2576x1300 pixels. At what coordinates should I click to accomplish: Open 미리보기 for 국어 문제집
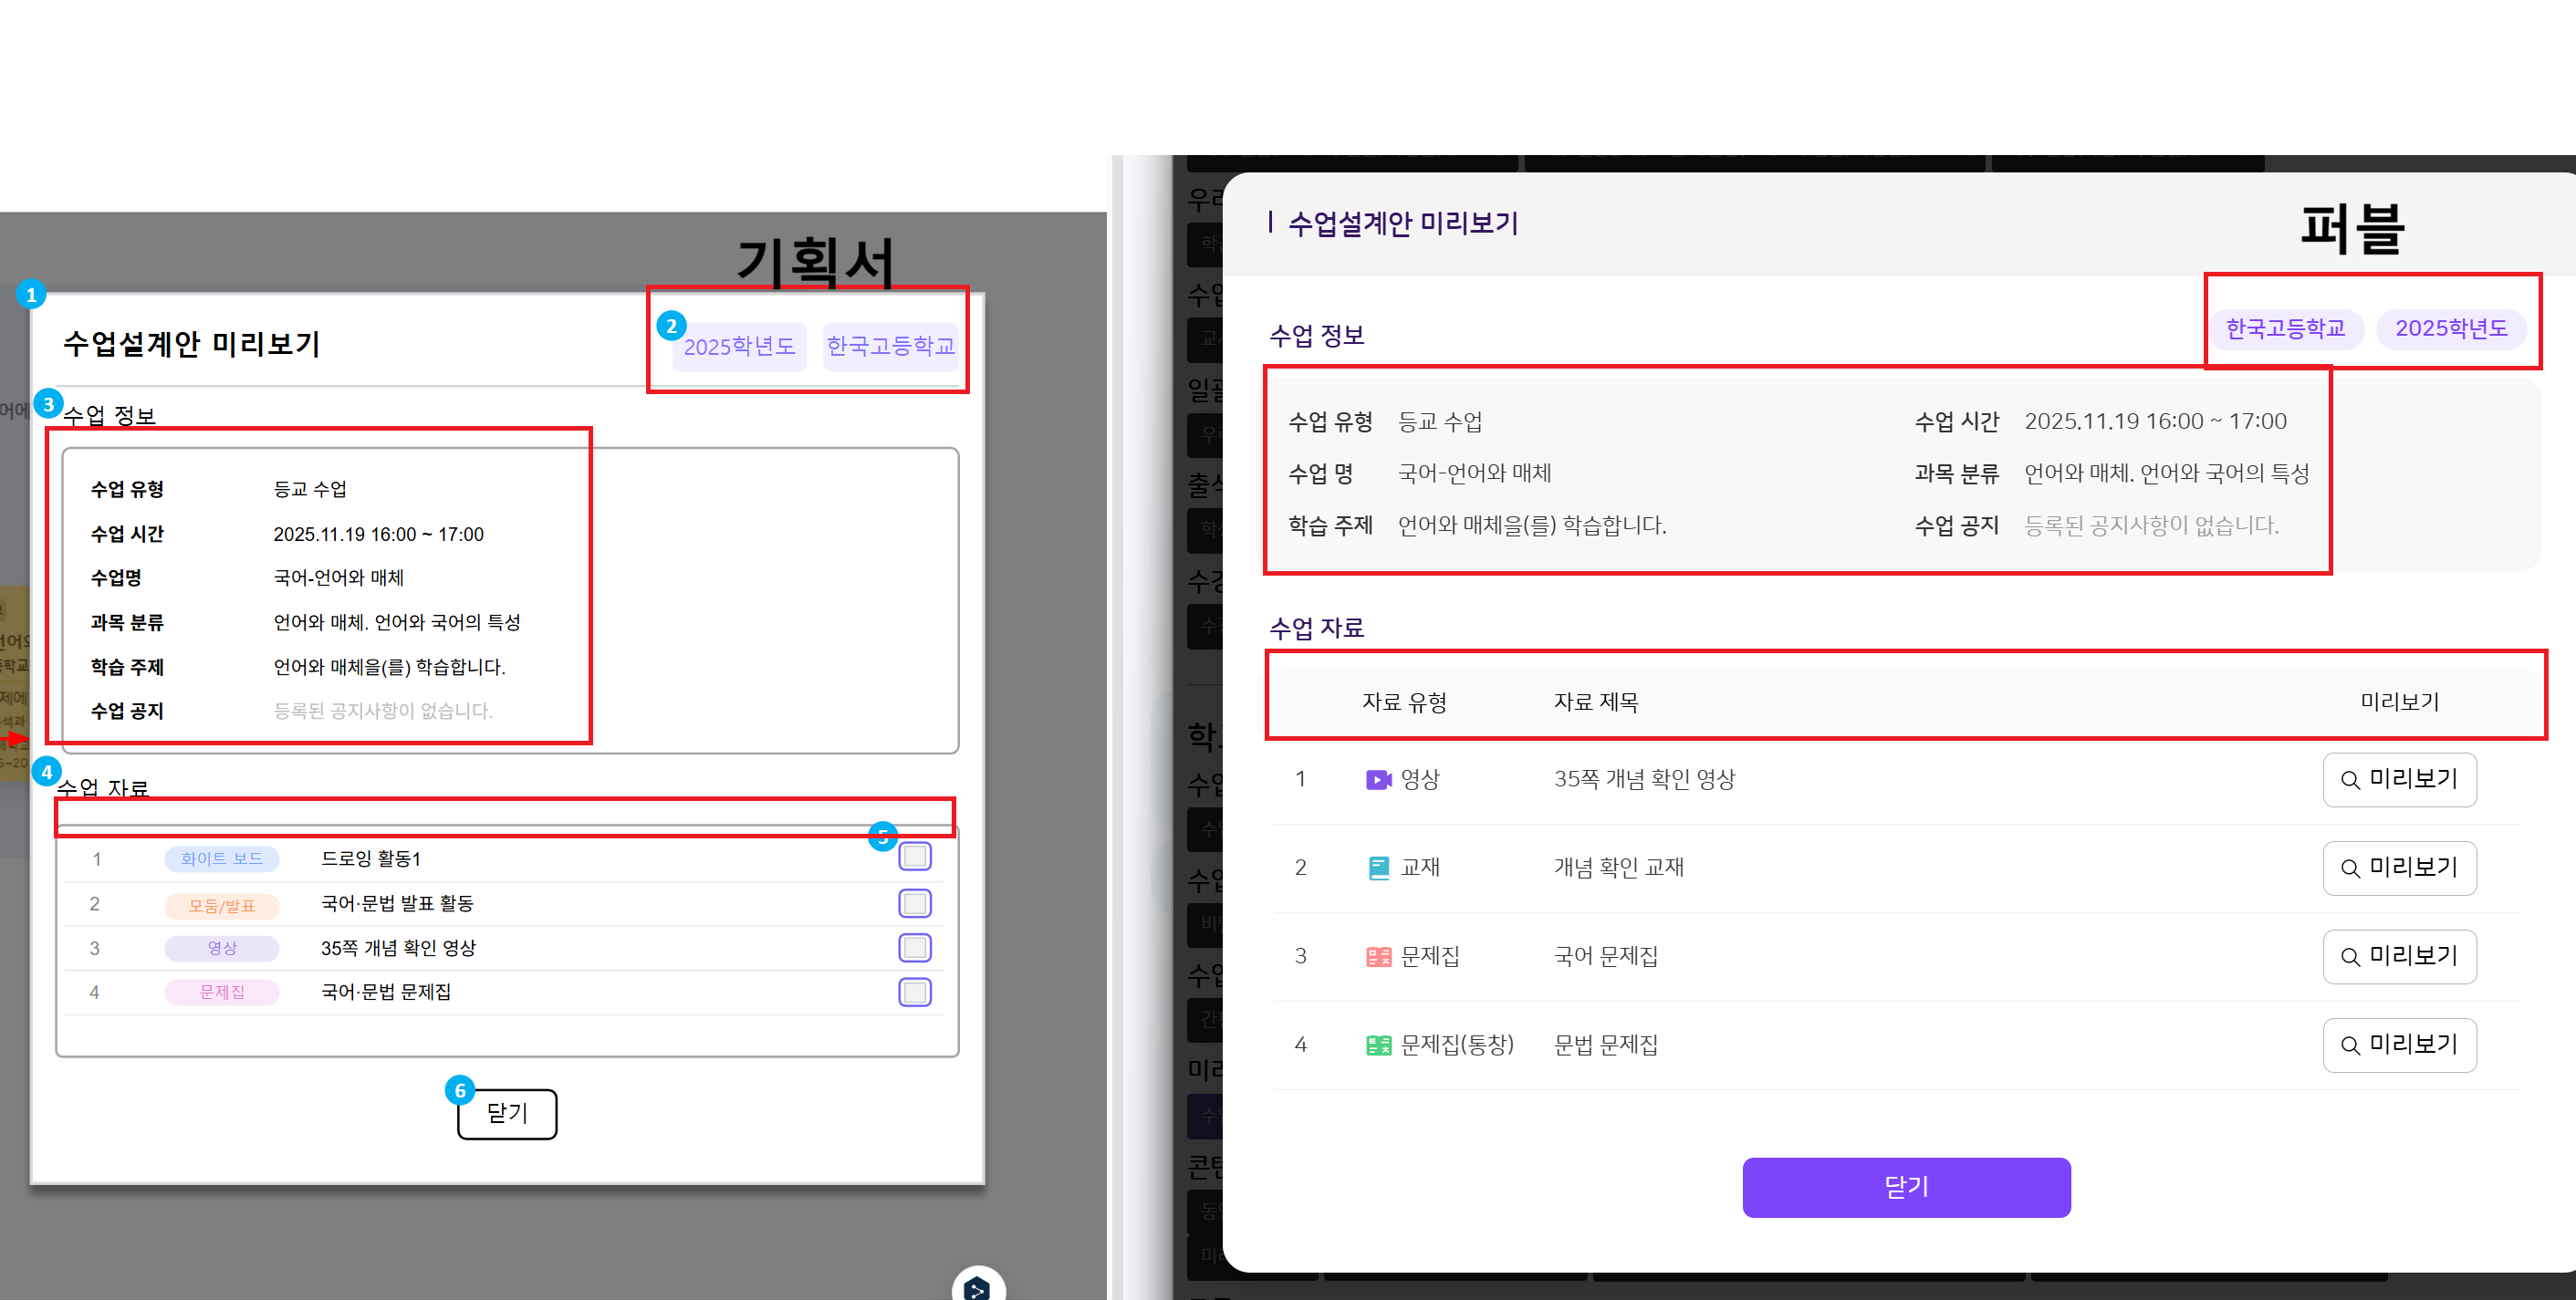(2399, 957)
